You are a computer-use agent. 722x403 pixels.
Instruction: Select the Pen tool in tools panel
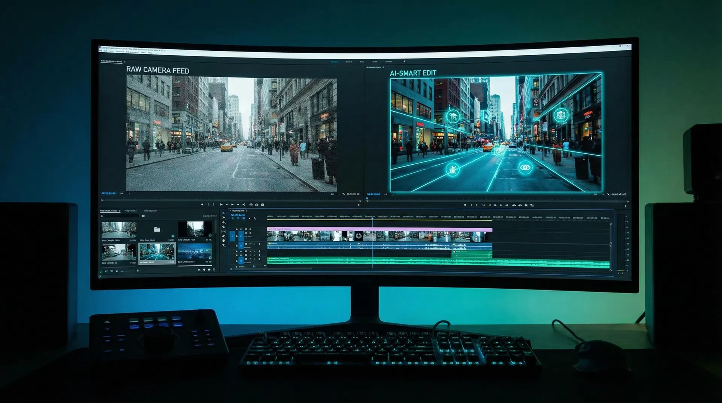pos(223,236)
